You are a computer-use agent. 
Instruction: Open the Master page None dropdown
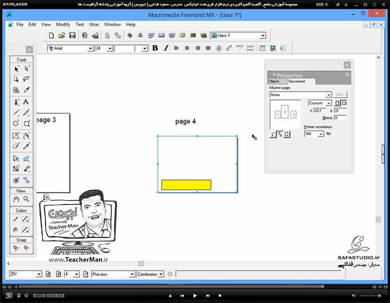[x=329, y=95]
